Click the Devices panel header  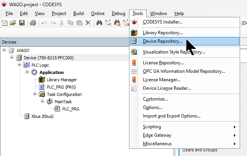[x=65, y=42]
